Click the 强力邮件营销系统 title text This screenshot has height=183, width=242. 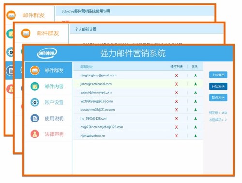(x=133, y=53)
